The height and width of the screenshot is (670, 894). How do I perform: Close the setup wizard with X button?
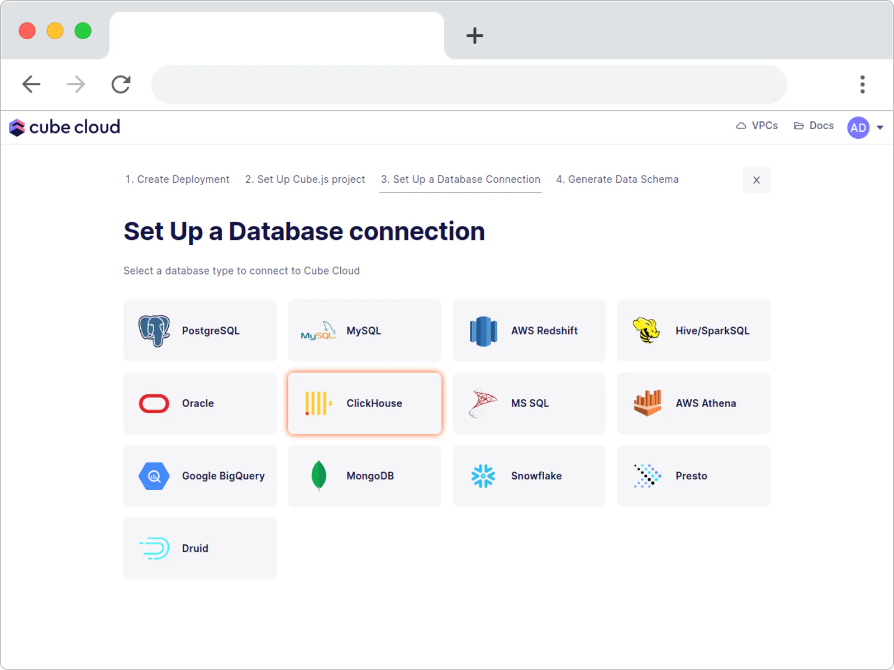click(x=757, y=180)
